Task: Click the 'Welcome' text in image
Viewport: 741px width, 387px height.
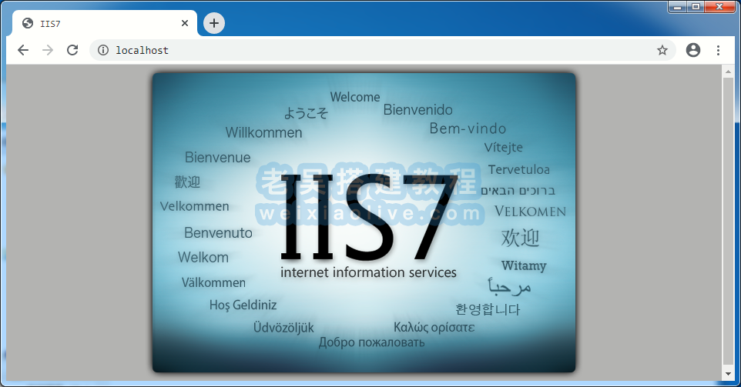Action: 355,97
